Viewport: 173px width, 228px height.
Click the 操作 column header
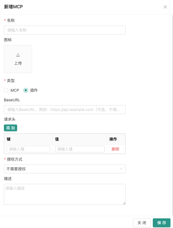pos(113,139)
